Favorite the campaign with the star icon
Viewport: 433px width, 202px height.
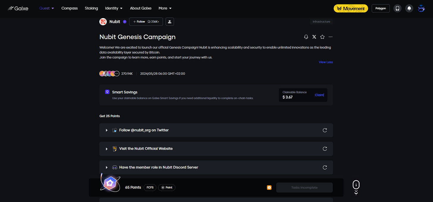[x=322, y=37]
